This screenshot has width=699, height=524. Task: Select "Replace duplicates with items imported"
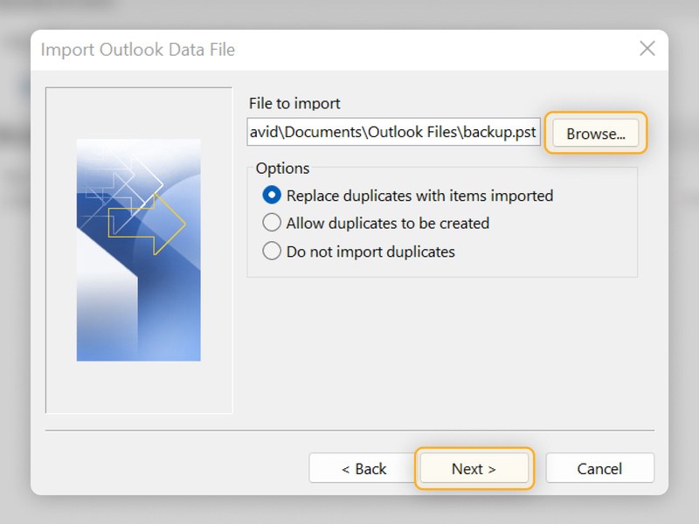(x=272, y=196)
